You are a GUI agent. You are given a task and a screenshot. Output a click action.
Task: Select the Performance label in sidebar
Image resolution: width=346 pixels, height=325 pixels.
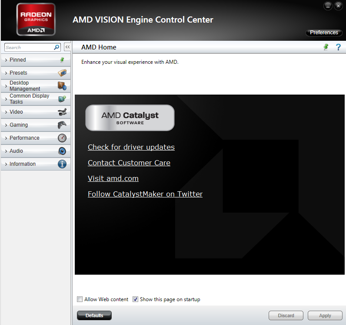24,138
